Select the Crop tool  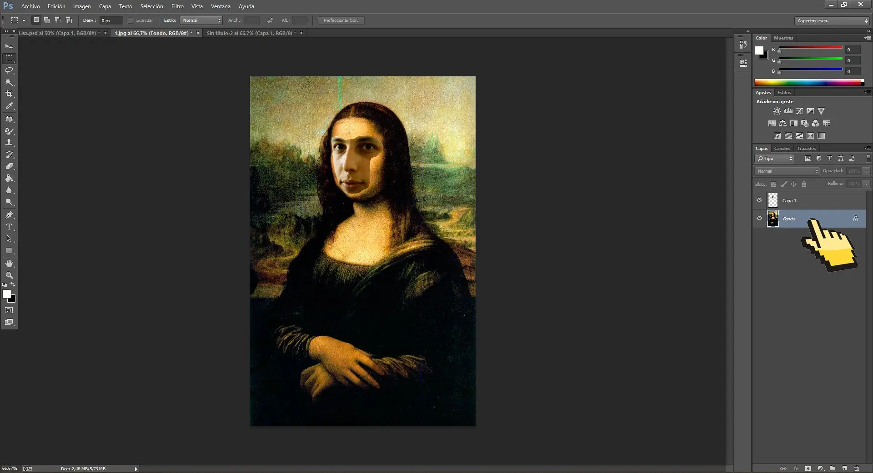[x=9, y=94]
